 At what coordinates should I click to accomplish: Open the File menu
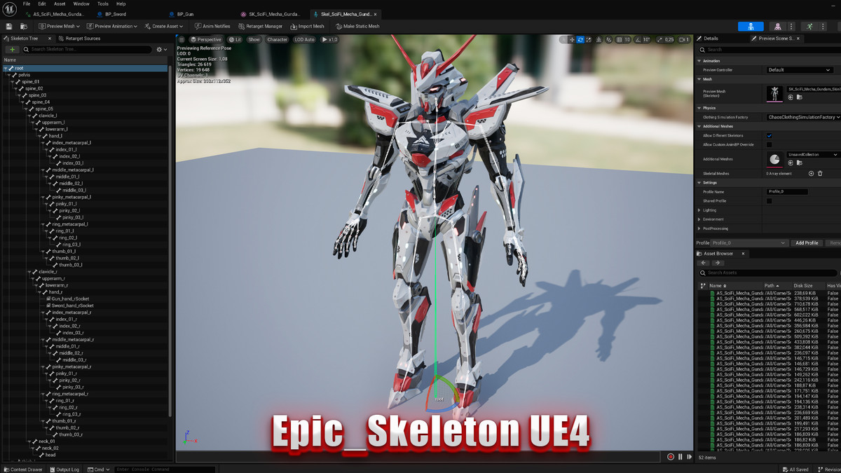click(27, 4)
